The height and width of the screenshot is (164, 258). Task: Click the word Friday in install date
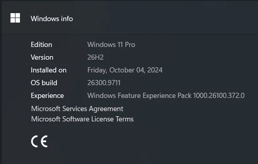tap(97, 70)
